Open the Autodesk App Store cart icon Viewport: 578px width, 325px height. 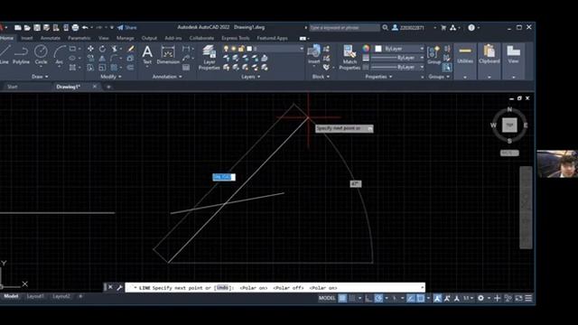click(x=443, y=28)
